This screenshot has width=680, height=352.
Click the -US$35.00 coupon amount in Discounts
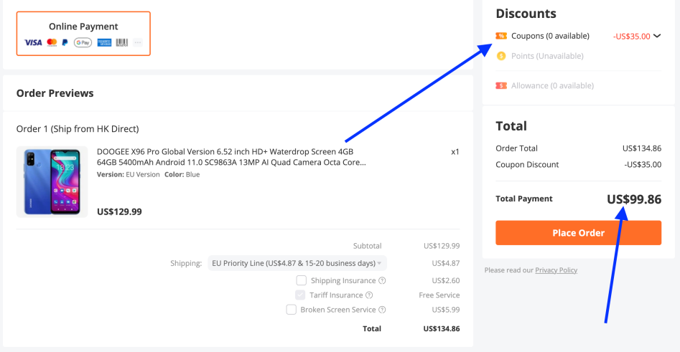(x=631, y=37)
